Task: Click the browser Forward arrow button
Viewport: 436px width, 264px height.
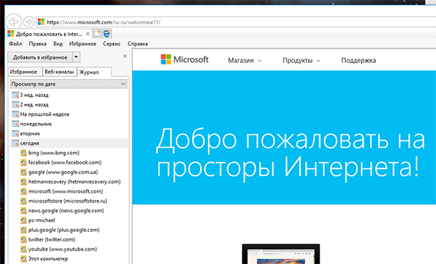Action: pos(29,21)
